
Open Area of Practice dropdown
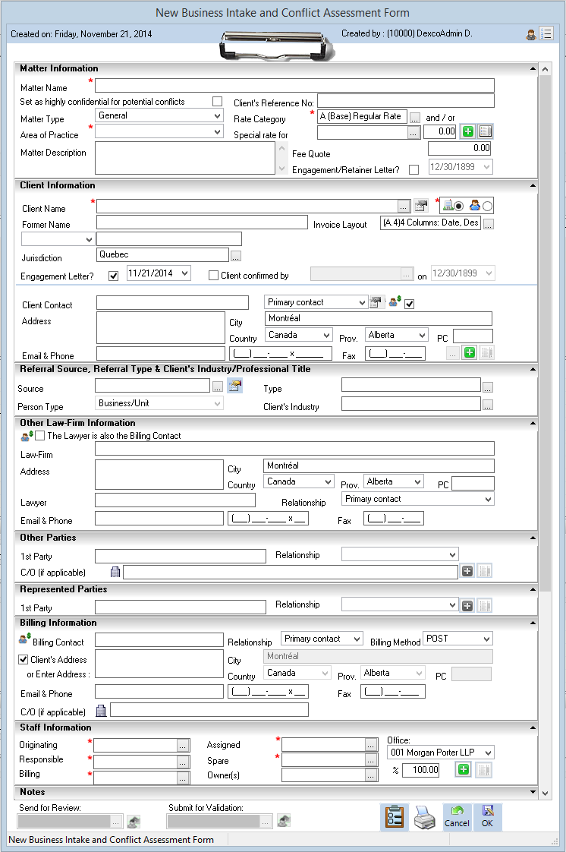coord(217,132)
